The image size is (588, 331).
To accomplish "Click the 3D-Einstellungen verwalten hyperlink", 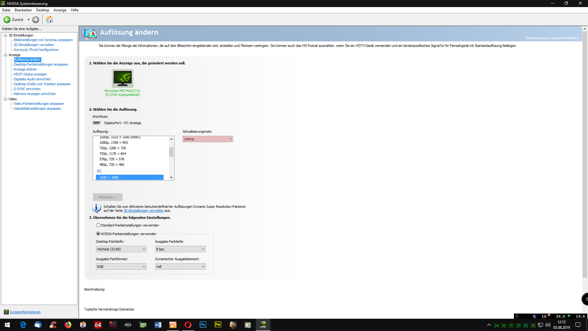I will [x=143, y=211].
